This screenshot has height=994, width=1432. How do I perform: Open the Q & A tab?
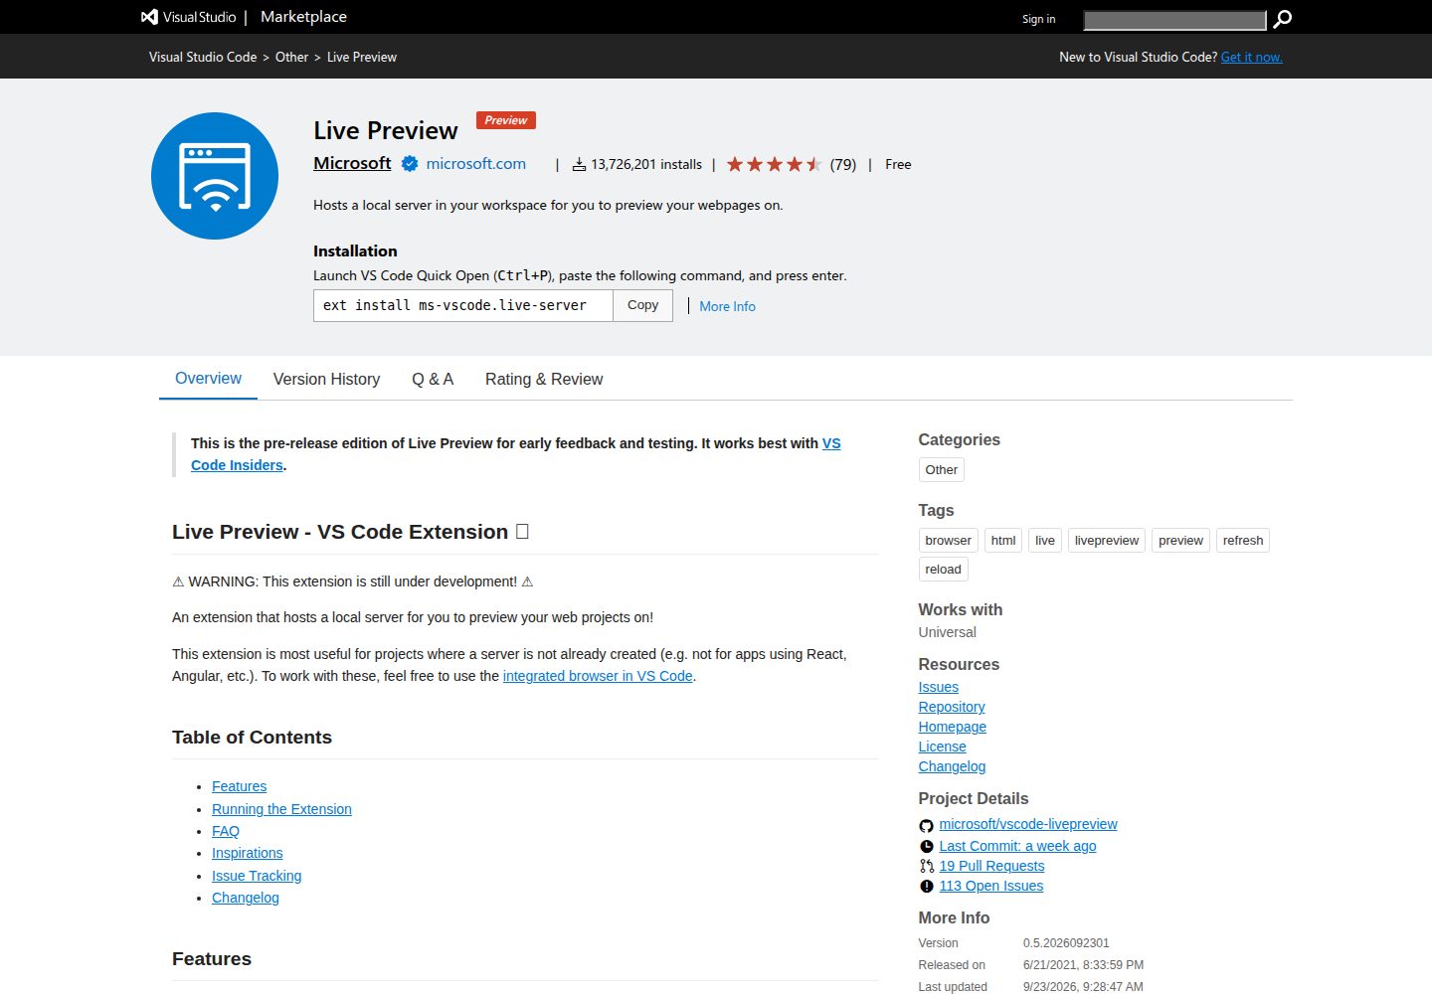(x=433, y=379)
